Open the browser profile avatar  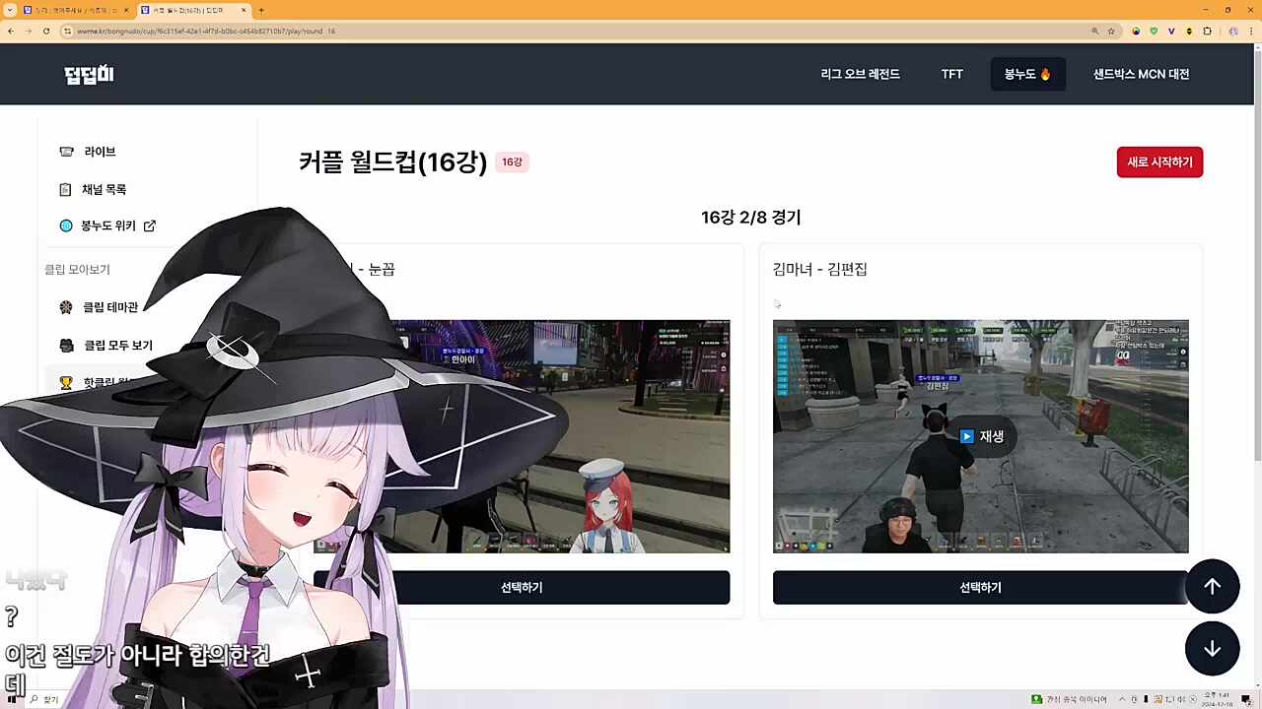[x=1233, y=32]
